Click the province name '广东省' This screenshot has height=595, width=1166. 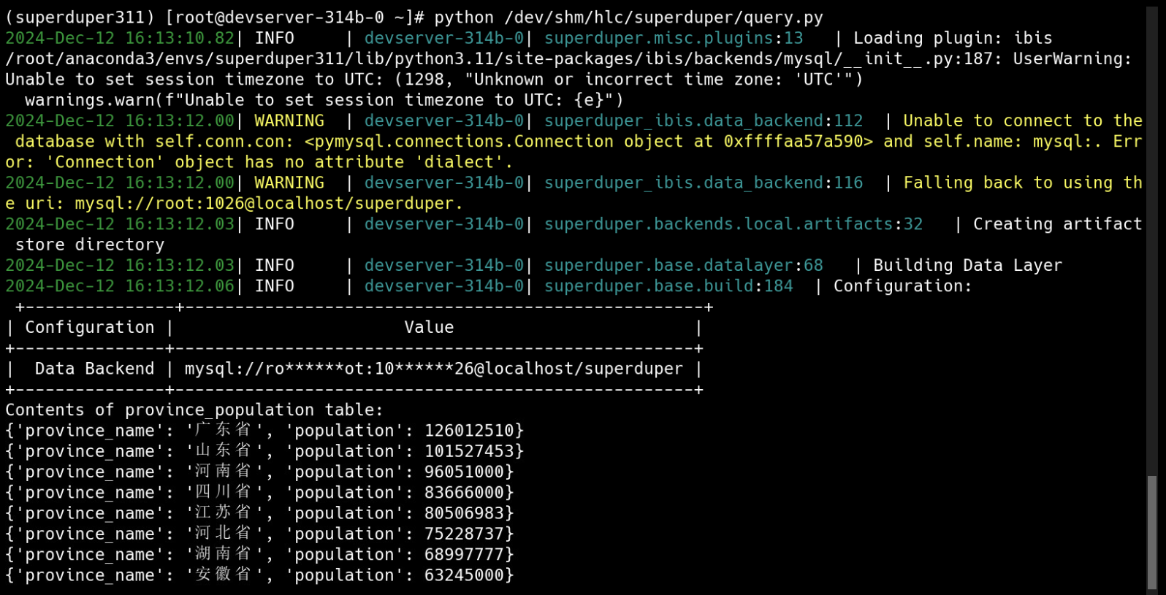tap(223, 431)
